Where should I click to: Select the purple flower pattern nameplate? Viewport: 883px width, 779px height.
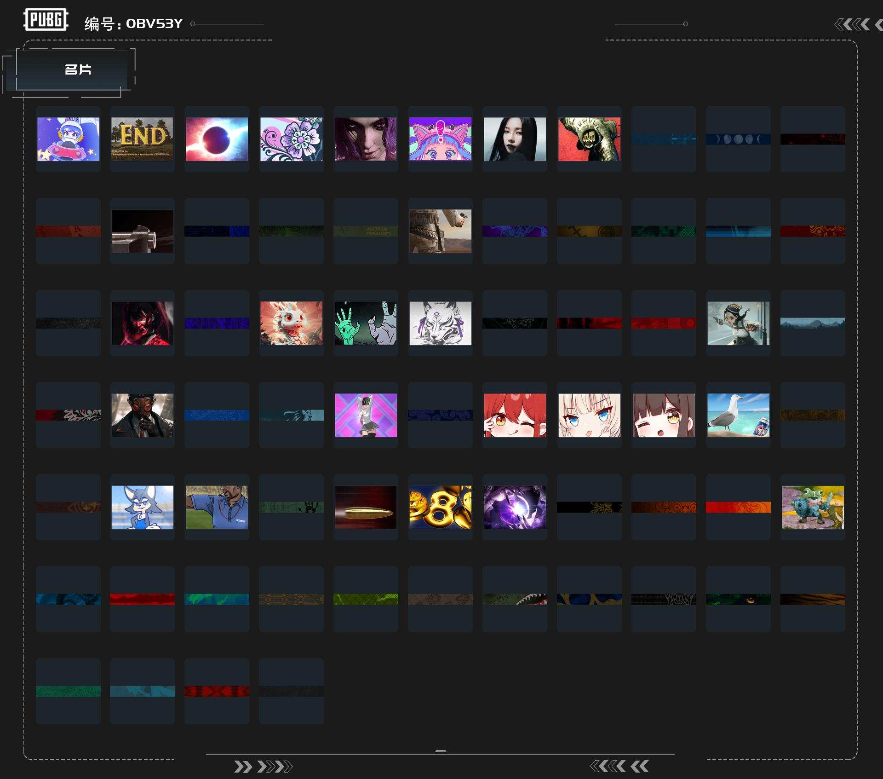coord(291,139)
